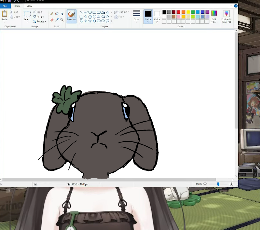Select the Magnifier tool
Screen dimensions: 260x230
point(62,20)
